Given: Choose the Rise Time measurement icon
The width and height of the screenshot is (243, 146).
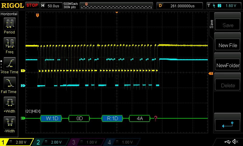Looking at the screenshot, I should (x=10, y=63).
